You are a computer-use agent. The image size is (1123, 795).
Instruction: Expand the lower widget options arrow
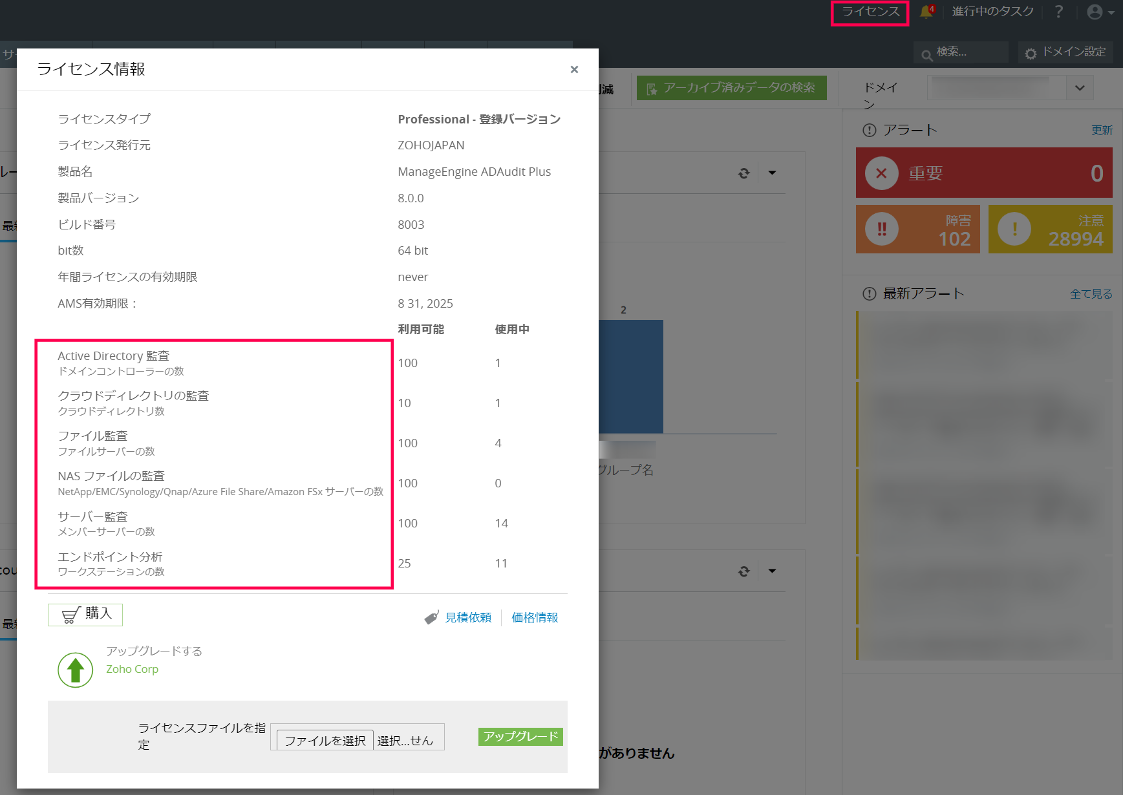click(x=772, y=571)
